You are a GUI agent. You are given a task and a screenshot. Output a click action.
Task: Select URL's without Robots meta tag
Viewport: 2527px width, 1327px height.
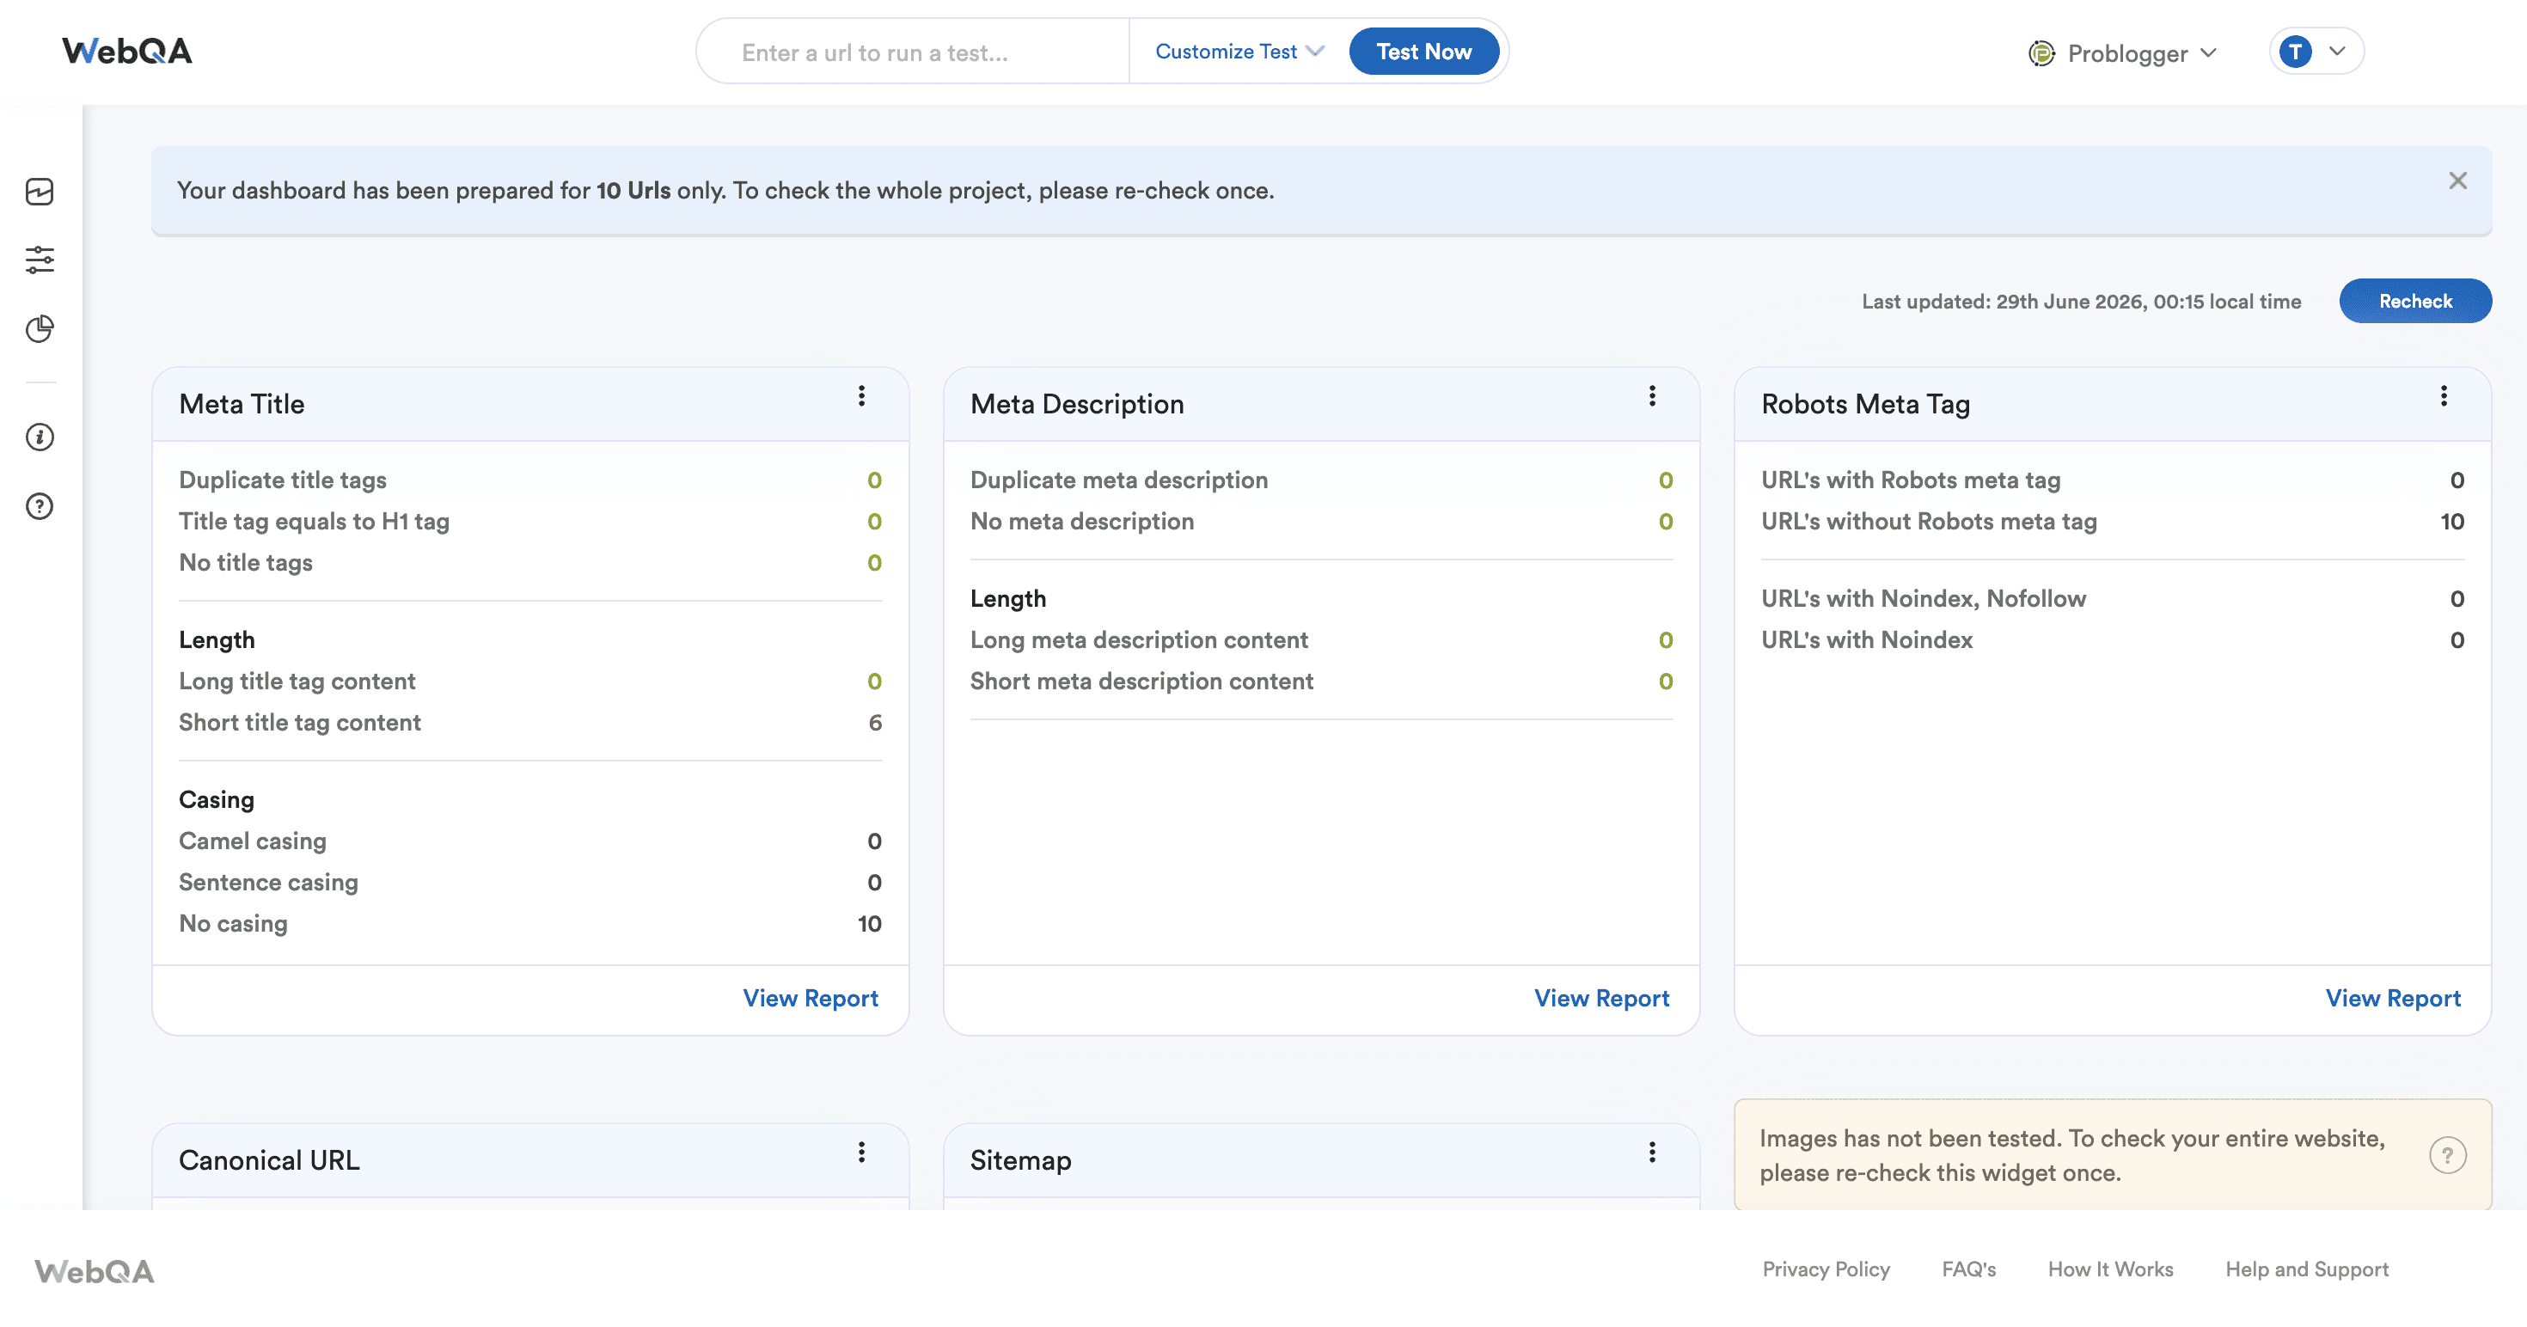pyautogui.click(x=2112, y=522)
